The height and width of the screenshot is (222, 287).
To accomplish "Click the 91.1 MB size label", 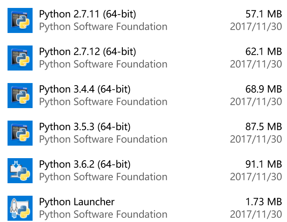I will tap(264, 164).
